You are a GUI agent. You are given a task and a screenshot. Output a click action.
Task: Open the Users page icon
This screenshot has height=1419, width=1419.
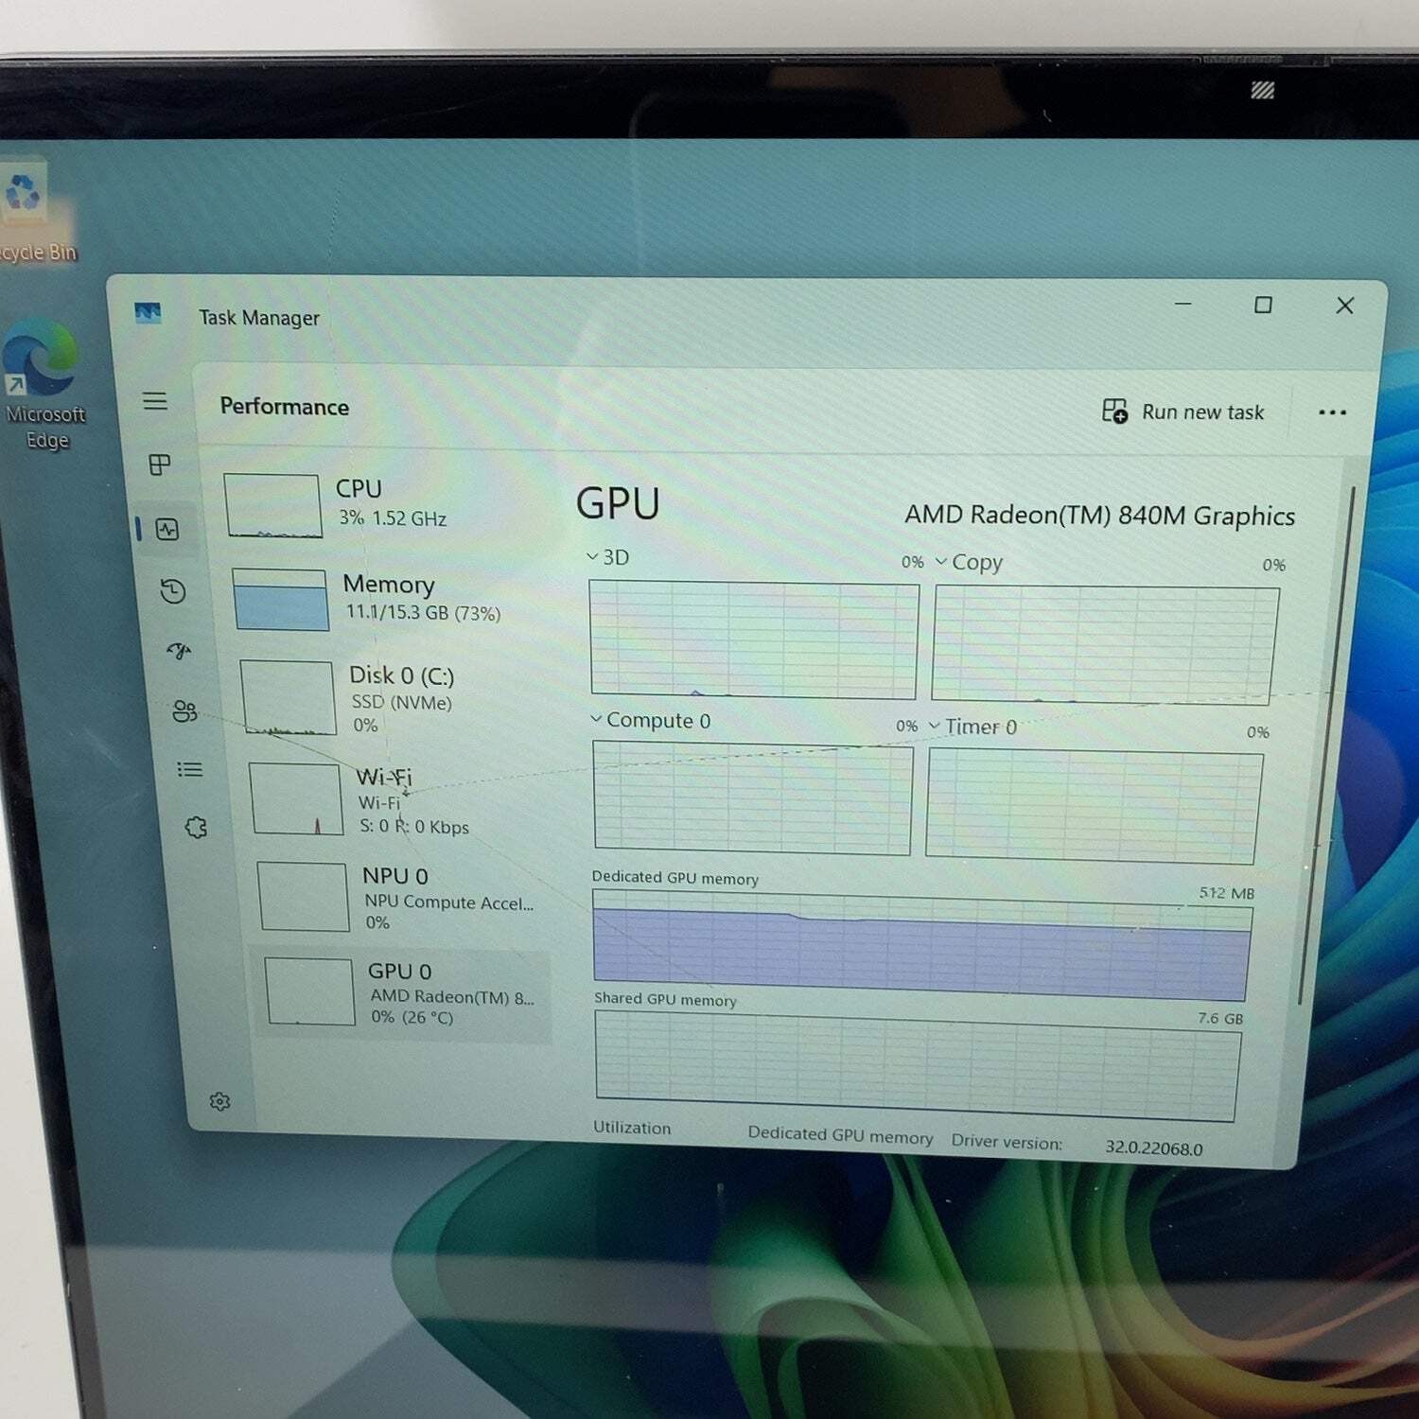pos(184,710)
